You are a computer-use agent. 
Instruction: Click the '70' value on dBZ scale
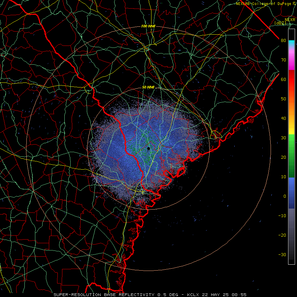click(283, 60)
